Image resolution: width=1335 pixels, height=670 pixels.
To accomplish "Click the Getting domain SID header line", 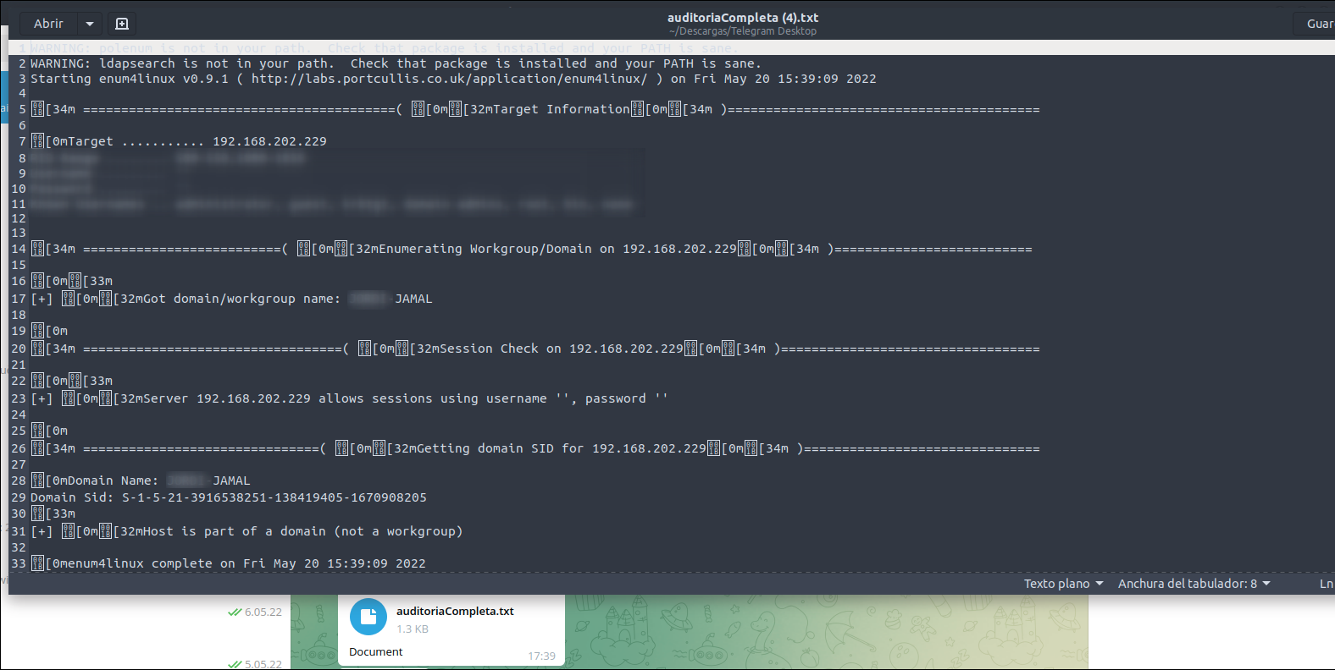I will coord(535,449).
